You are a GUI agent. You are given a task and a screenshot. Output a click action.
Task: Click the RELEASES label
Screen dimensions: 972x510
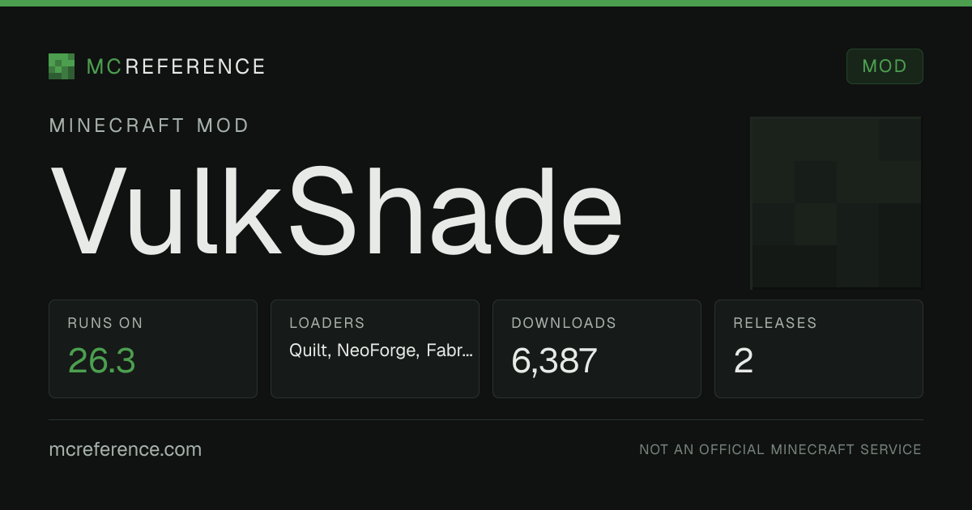tap(775, 323)
